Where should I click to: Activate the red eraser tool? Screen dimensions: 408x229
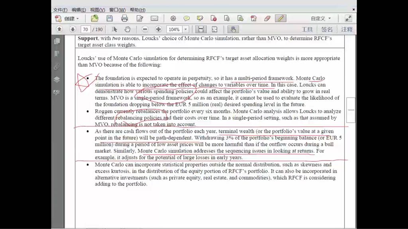tap(267, 18)
